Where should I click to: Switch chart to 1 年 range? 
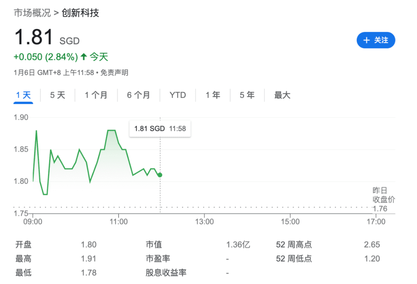(x=213, y=95)
